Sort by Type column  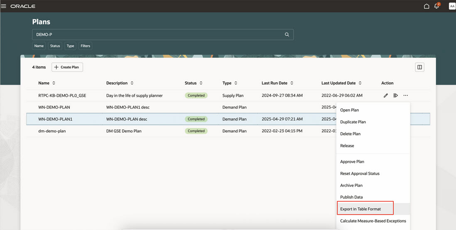point(235,83)
